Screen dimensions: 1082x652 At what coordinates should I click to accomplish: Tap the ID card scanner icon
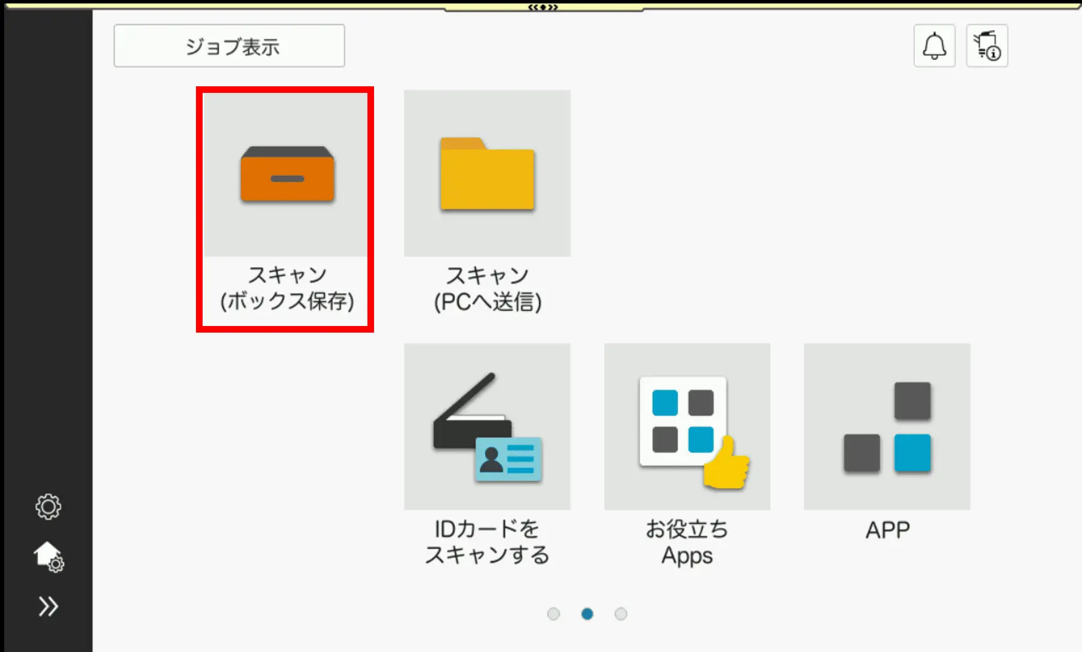point(487,426)
